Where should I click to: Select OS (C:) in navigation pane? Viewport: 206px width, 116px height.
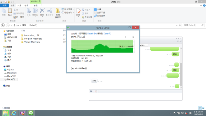click(x=10, y=70)
